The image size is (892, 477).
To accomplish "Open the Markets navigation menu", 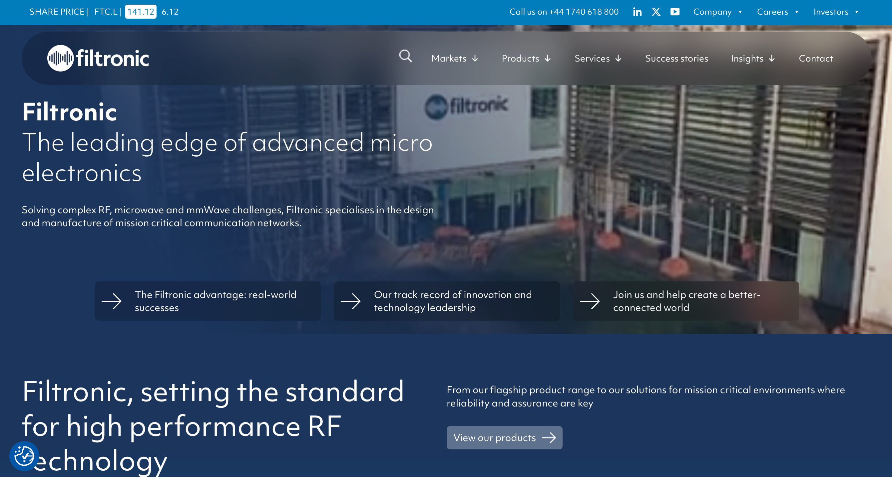I will (454, 59).
